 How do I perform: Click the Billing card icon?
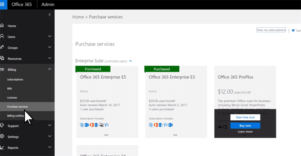click(2, 70)
